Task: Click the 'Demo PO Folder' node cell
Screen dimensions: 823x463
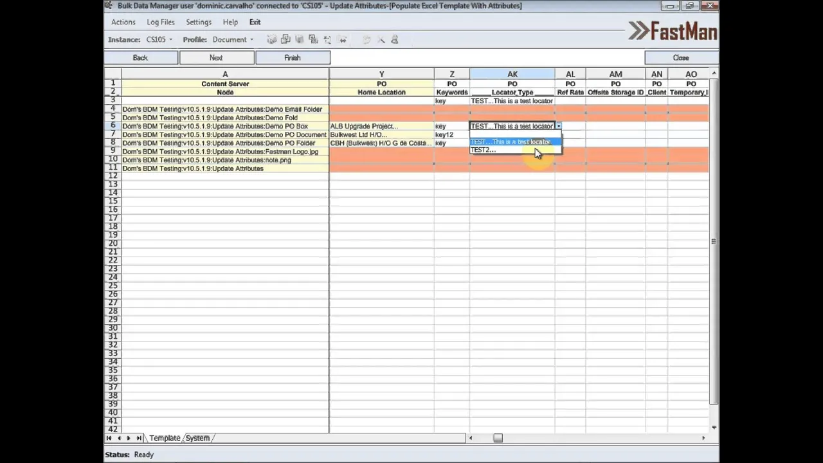Action: 225,143
